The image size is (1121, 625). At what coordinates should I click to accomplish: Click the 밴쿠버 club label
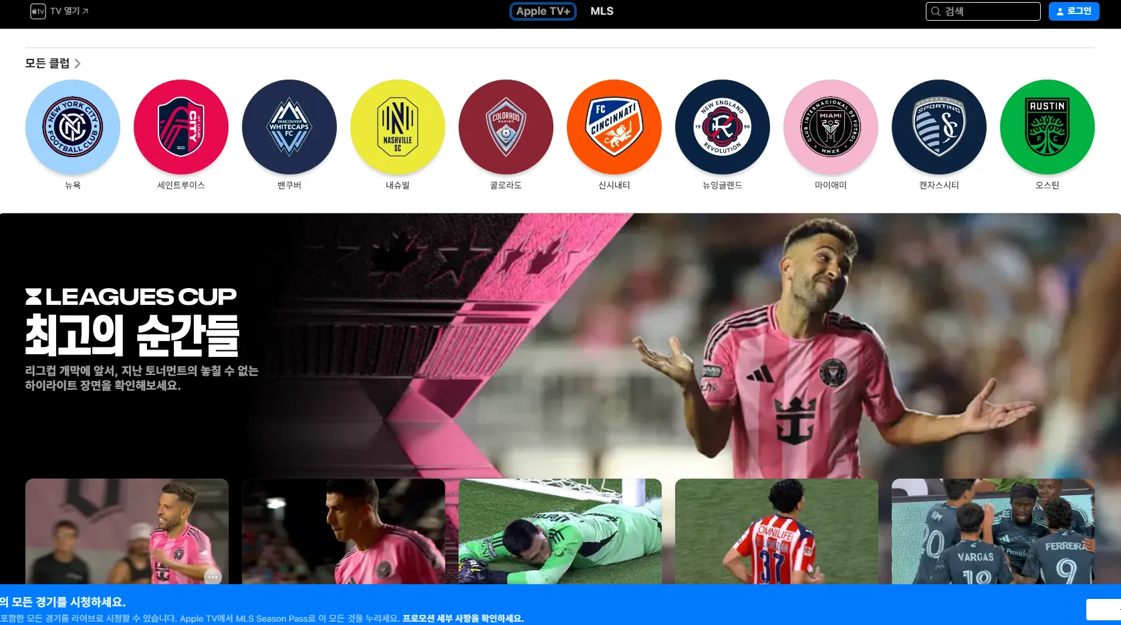tap(289, 185)
